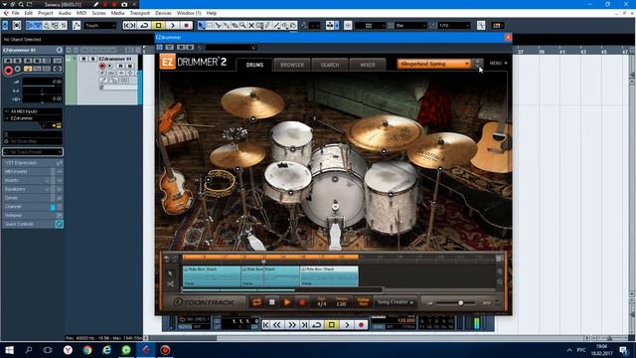
Task: Click the Record button in the top toolbar
Action: (186, 26)
